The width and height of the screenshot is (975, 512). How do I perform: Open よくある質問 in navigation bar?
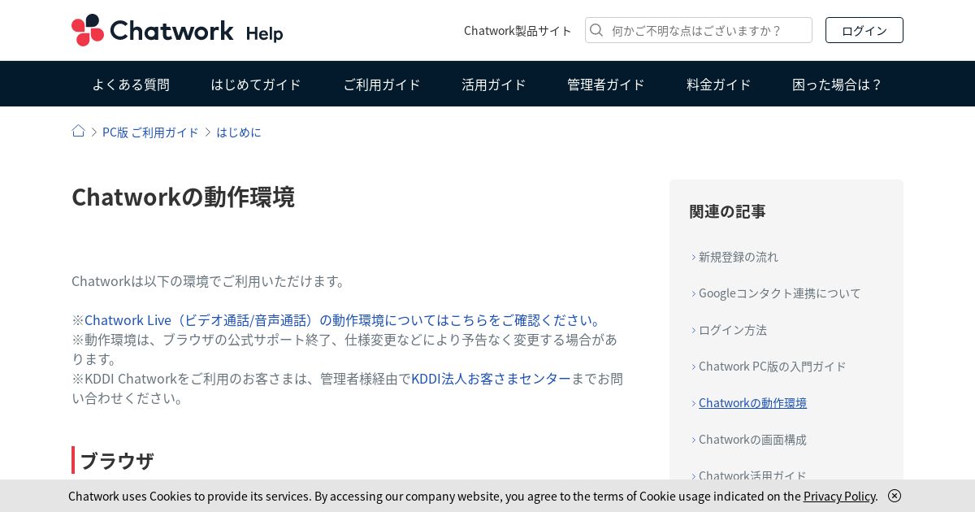coord(131,84)
